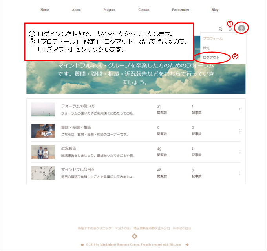267x251 pixels.
Task: Click the foggy thumbnail of フォーラムの使い方
Action: [43, 109]
